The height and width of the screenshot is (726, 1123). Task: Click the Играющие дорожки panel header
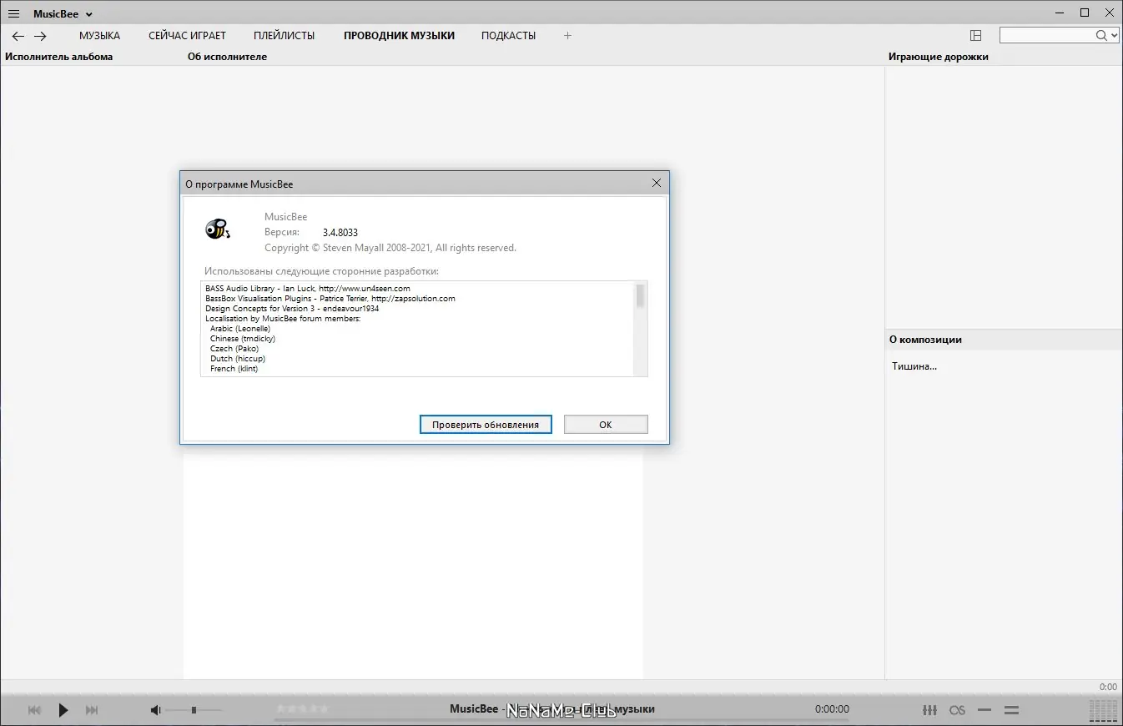pos(939,57)
